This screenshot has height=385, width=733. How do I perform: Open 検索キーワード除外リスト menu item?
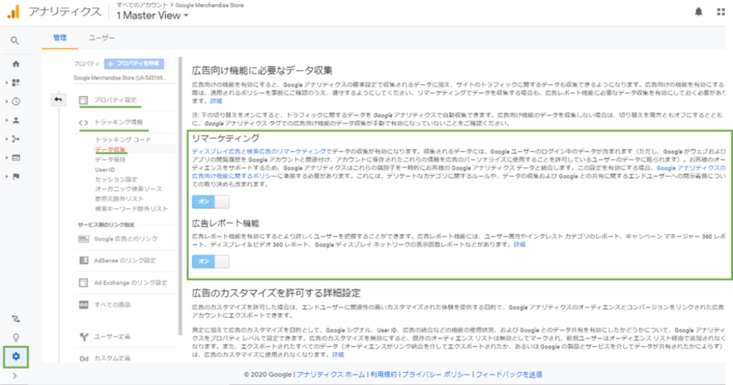click(132, 209)
